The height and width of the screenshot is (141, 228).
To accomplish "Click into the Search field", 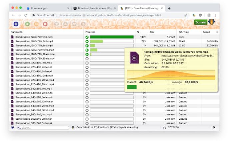I will click(x=43, y=128).
